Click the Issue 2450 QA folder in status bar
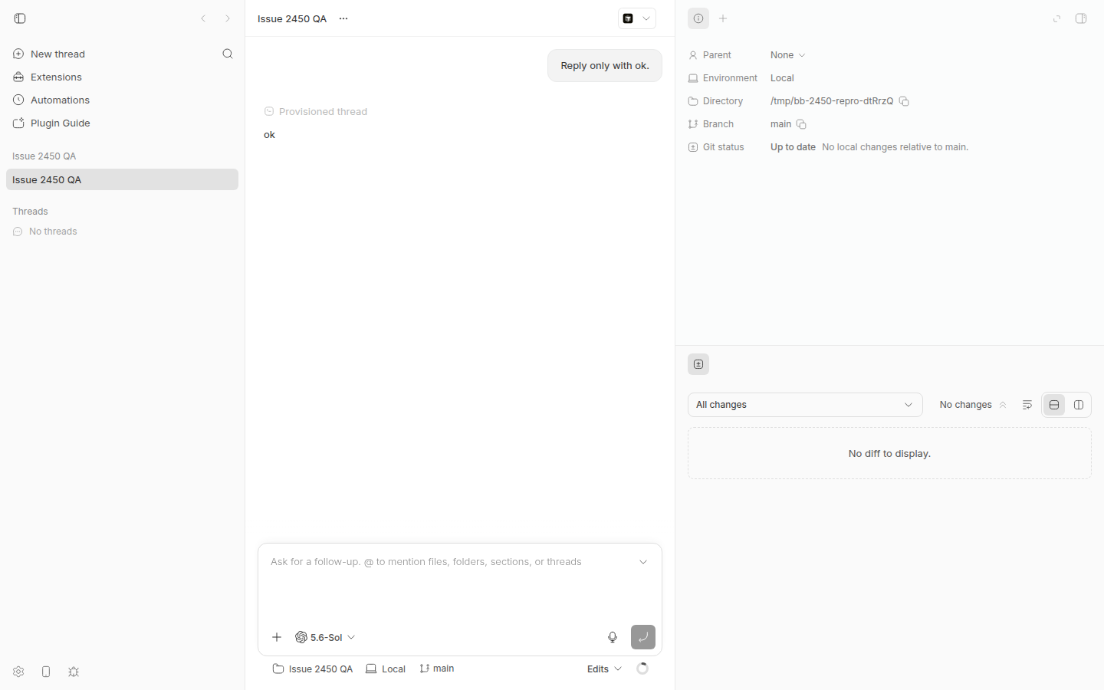The width and height of the screenshot is (1104, 690). pos(313,669)
